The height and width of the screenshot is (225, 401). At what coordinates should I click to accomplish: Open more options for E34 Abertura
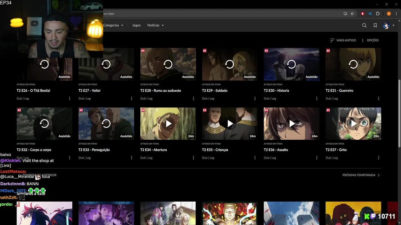point(193,158)
